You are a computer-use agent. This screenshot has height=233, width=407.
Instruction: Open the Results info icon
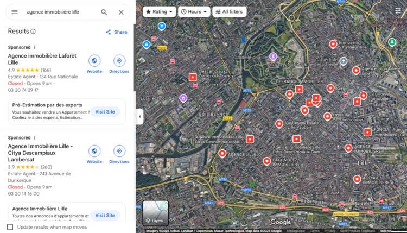click(x=33, y=32)
